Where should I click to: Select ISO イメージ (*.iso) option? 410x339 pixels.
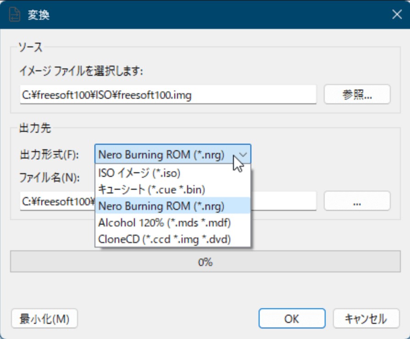172,173
